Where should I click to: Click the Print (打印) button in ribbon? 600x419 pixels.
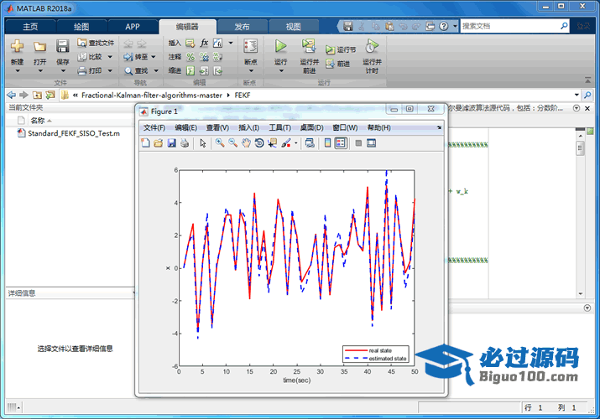(x=91, y=70)
